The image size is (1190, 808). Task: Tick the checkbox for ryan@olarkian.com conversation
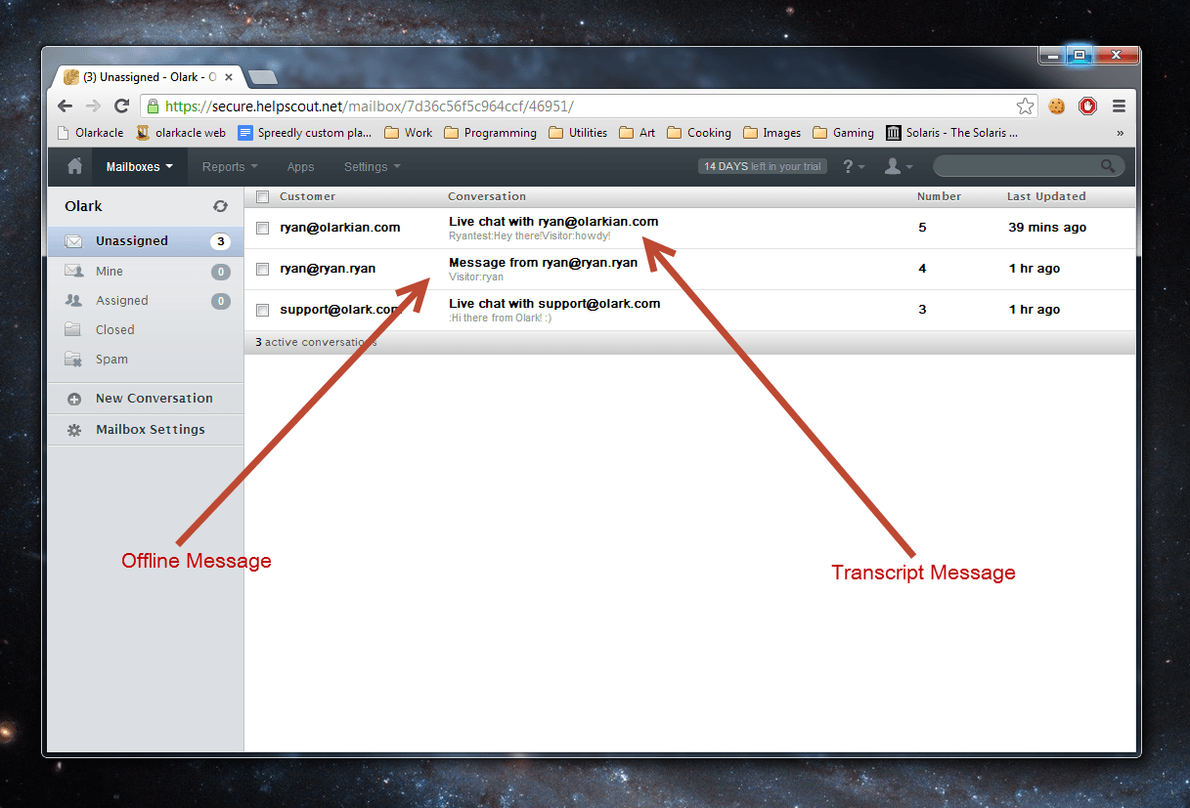262,228
